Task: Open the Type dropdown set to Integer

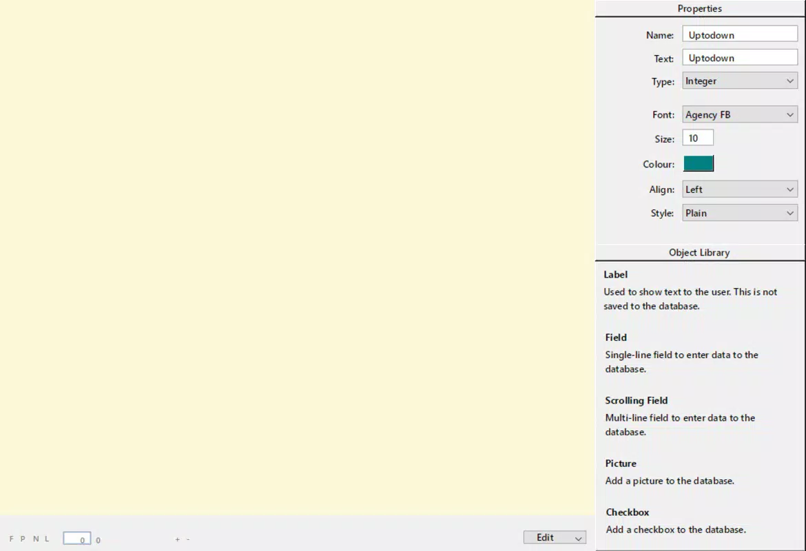Action: click(740, 81)
